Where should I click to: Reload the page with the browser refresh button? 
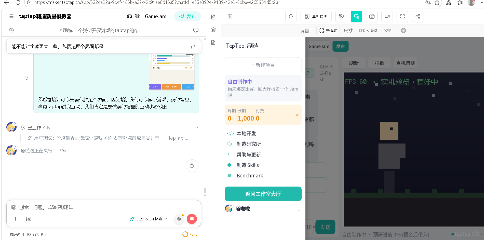click(18, 3)
